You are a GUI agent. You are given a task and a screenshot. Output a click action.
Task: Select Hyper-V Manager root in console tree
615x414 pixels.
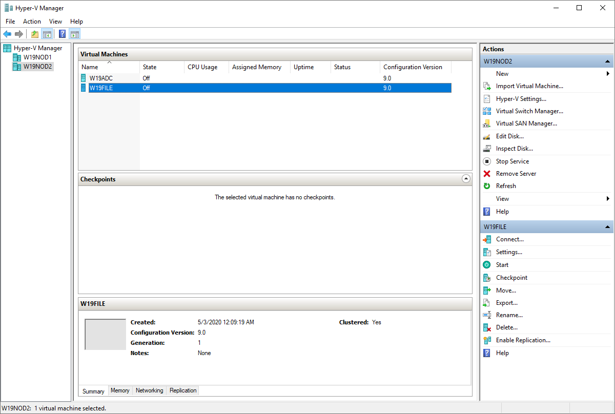tap(37, 48)
